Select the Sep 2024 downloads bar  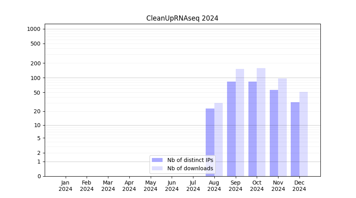(x=240, y=123)
